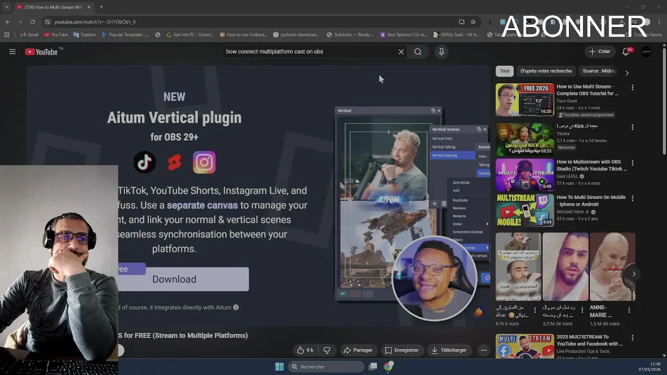Open thumbnail of FREE 2026 OBS tutorial
Image resolution: width=667 pixels, height=375 pixels.
coord(525,99)
